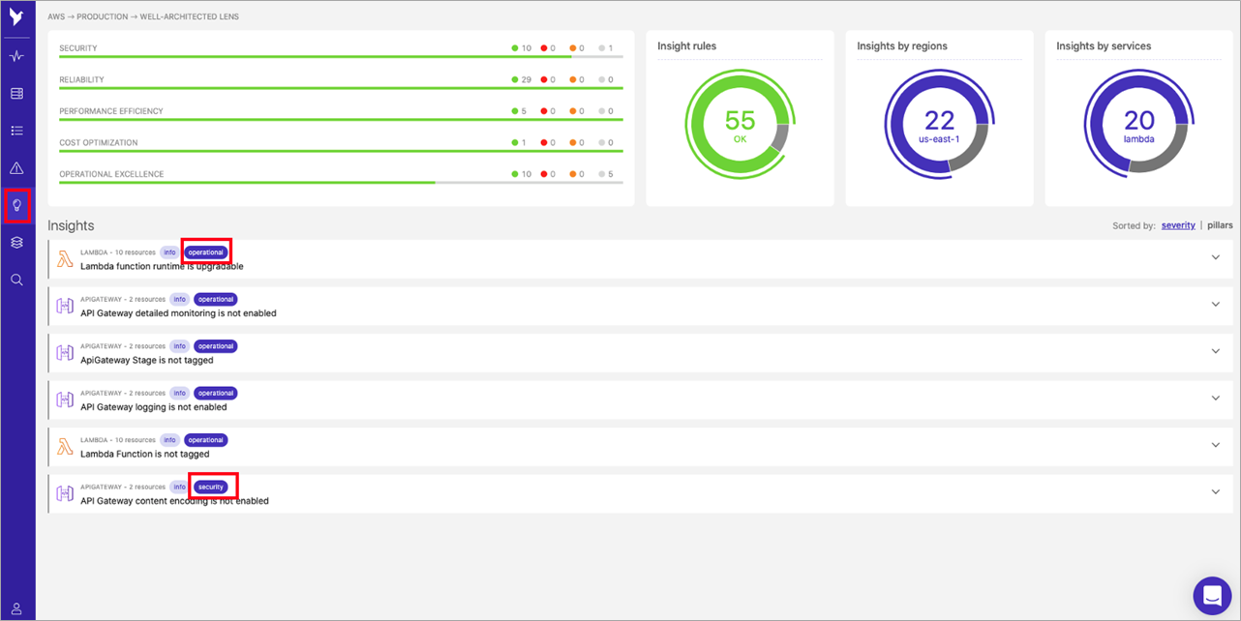Image resolution: width=1241 pixels, height=621 pixels.
Task: Sort insights by pillars
Action: (1221, 224)
